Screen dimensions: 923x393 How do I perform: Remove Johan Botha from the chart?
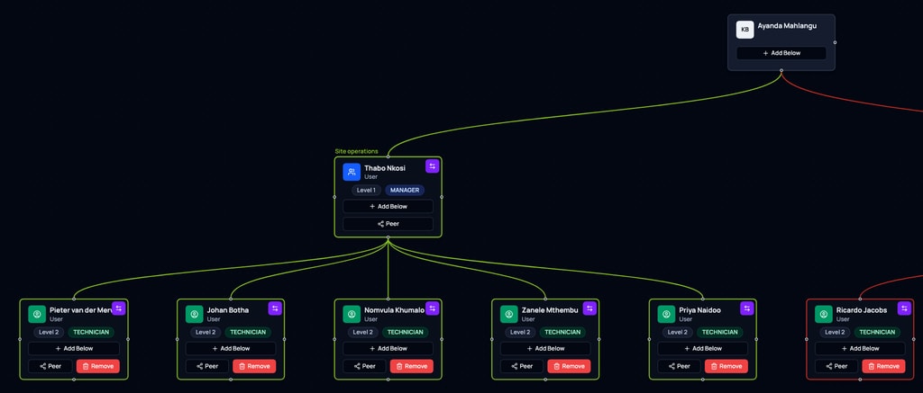(254, 366)
